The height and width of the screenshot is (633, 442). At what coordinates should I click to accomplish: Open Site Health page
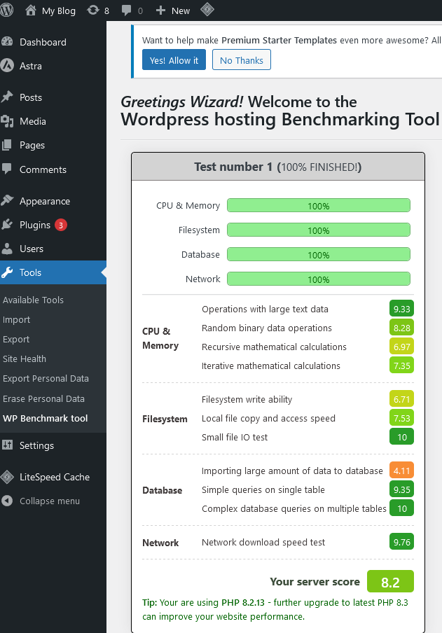click(x=25, y=359)
